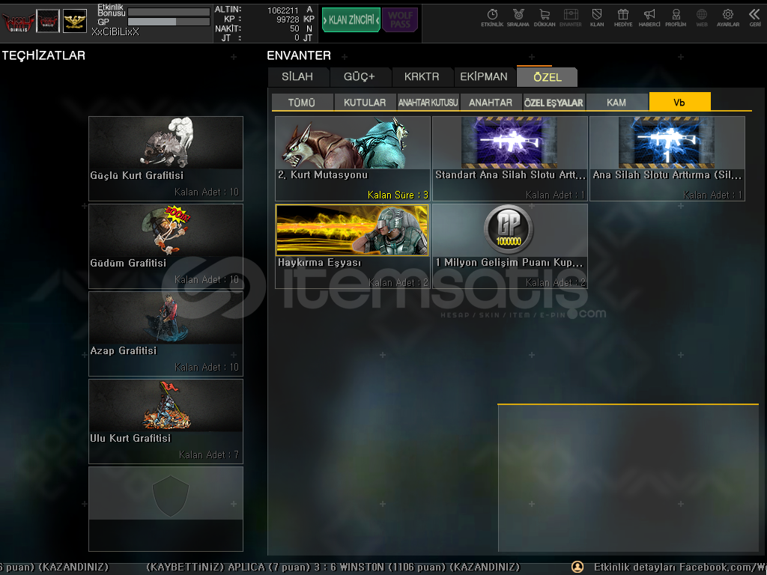Select the Güdüm Grafitisi equipment slot
Viewport: 767px width, 575px height.
pyautogui.click(x=166, y=246)
